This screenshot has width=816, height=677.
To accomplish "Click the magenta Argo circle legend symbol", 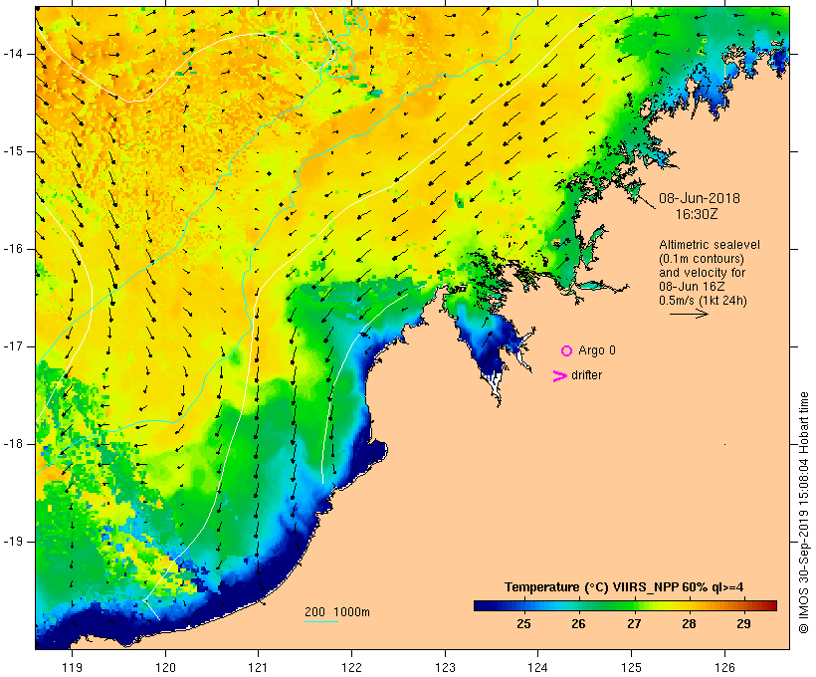I will pyautogui.click(x=567, y=351).
